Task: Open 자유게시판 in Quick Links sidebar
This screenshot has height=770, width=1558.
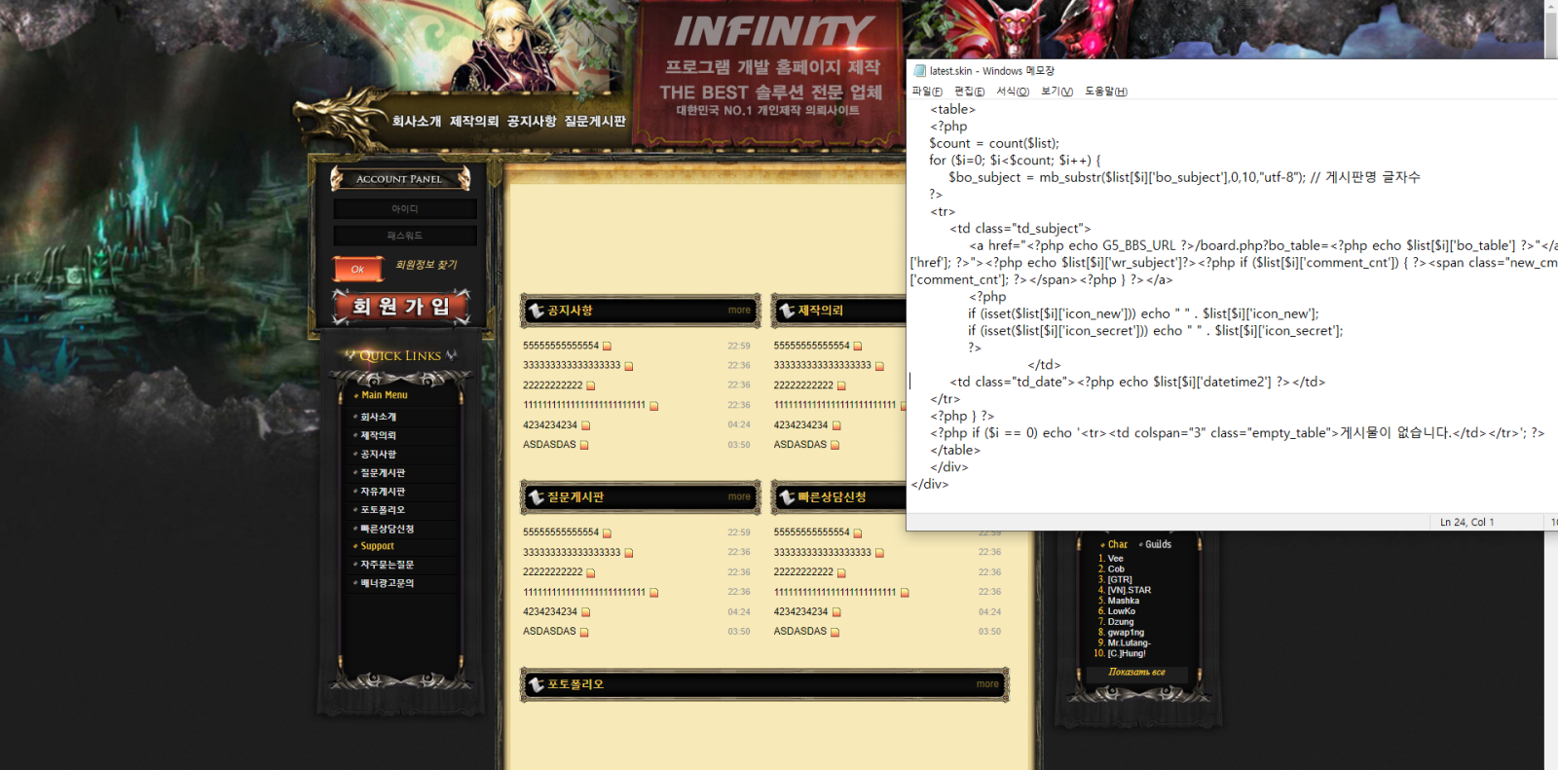Action: 383,492
